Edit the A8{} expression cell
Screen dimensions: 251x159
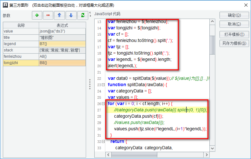tap(62, 56)
